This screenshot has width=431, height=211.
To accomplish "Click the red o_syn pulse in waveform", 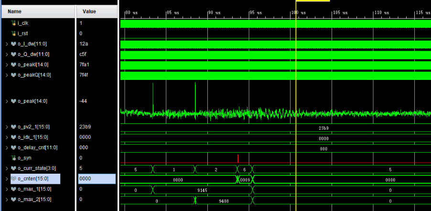I will (x=238, y=159).
